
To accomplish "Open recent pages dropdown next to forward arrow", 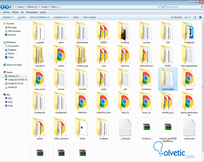I will pyautogui.click(x=10, y=7).
